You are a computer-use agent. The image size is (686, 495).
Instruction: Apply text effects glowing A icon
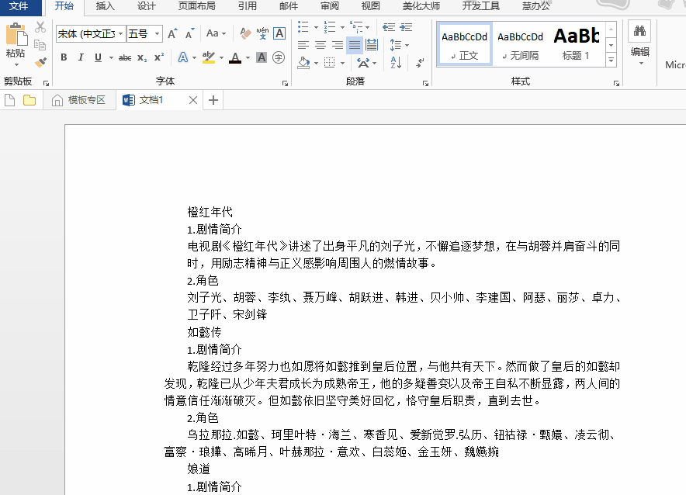point(183,57)
